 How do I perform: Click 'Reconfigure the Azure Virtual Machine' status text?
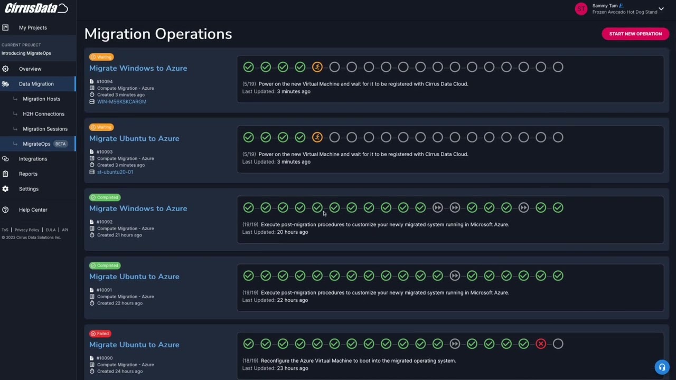357,361
